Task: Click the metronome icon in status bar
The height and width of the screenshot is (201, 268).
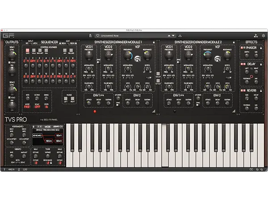Action: pyautogui.click(x=19, y=169)
